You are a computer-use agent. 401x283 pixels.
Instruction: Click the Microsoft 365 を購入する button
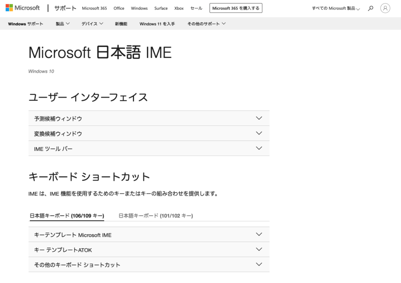(x=236, y=8)
